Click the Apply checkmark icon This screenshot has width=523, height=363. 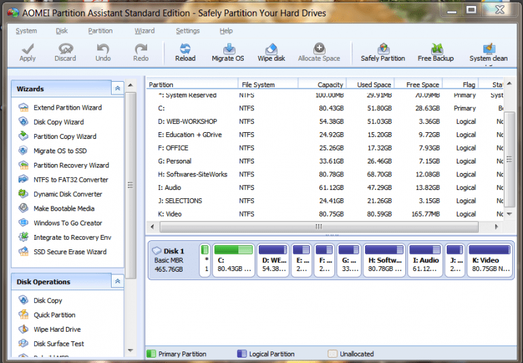pyautogui.click(x=27, y=49)
